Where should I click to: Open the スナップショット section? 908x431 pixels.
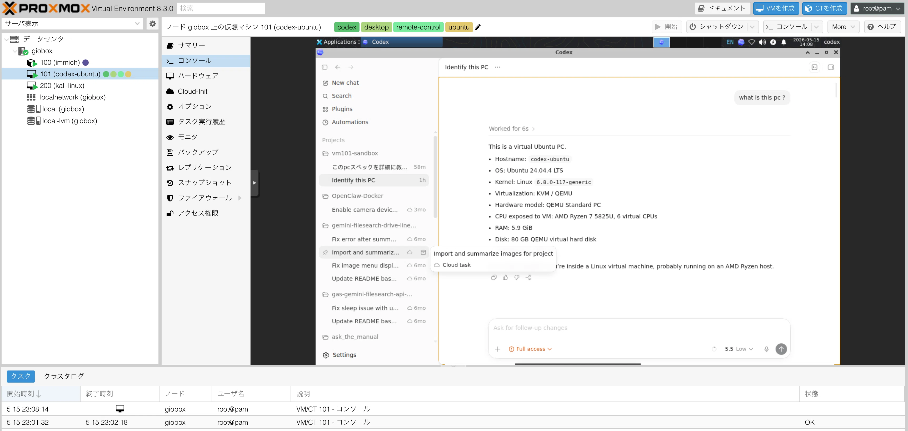tap(206, 183)
